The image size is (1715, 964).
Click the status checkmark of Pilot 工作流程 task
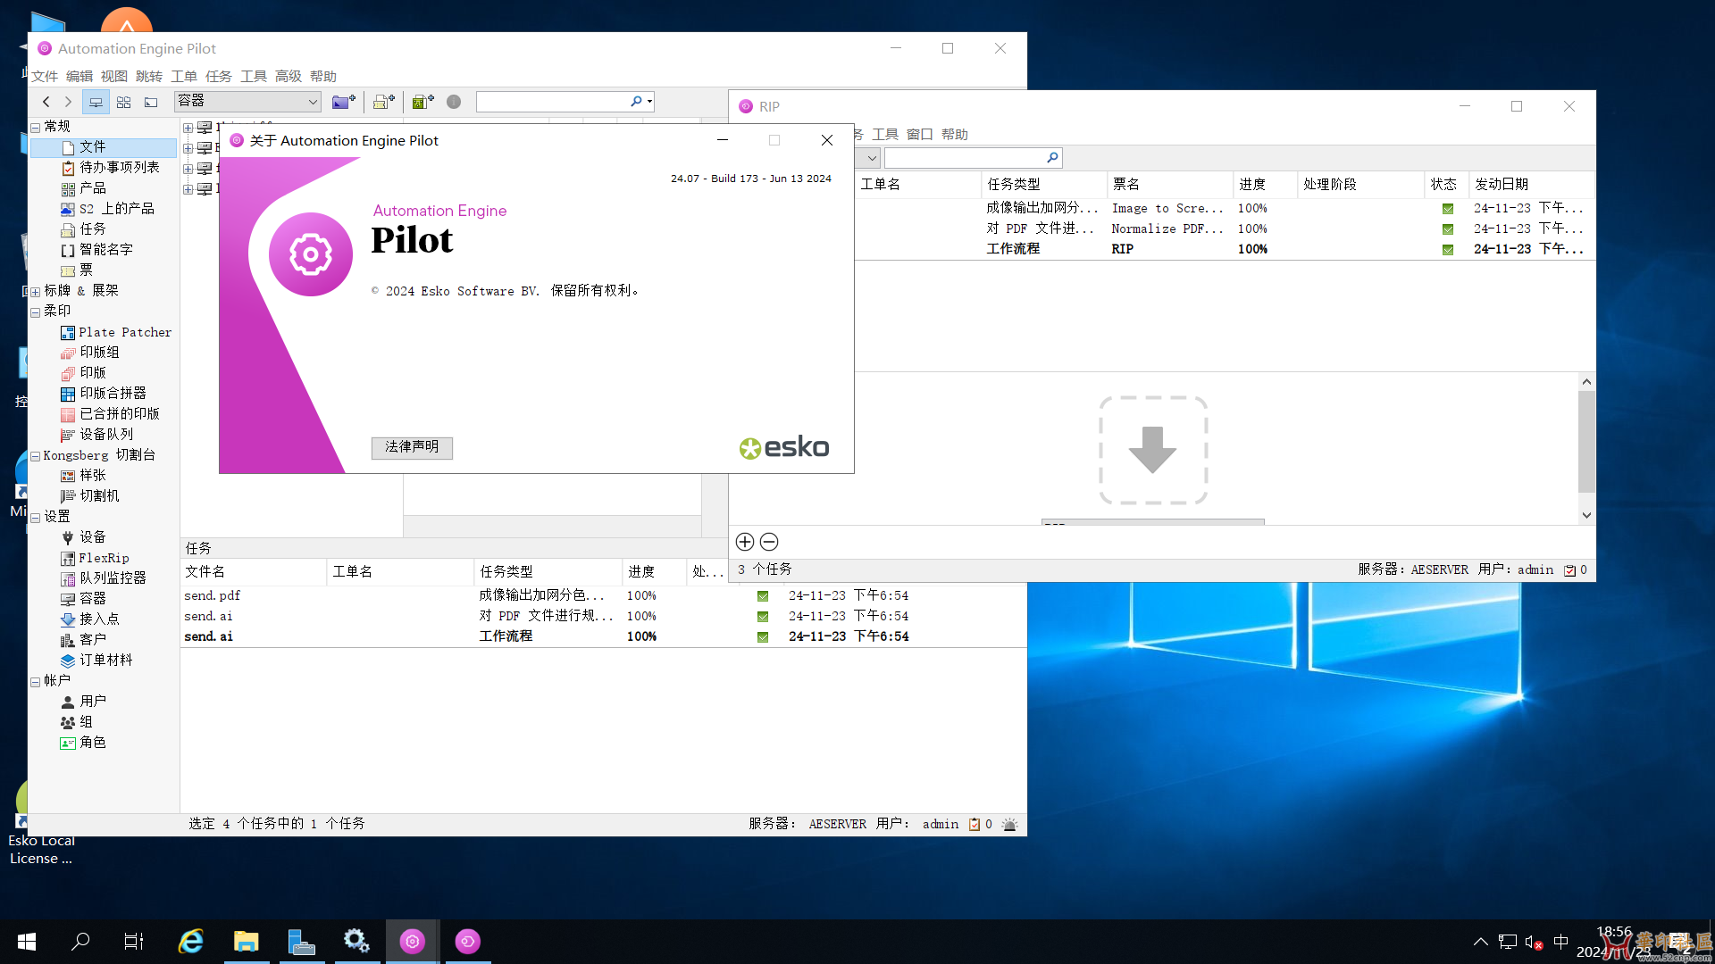[763, 637]
